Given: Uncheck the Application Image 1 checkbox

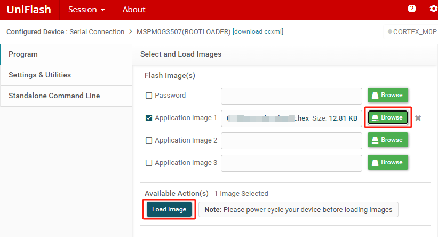Looking at the screenshot, I should 149,118.
